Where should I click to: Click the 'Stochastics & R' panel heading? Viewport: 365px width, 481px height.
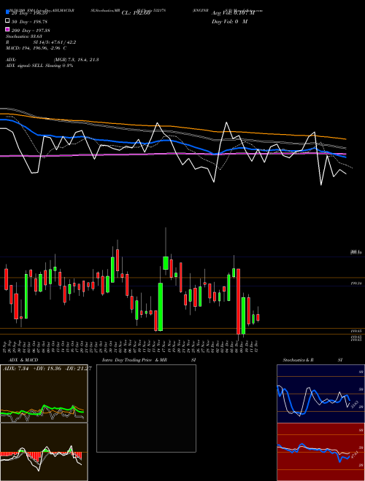coord(299,360)
